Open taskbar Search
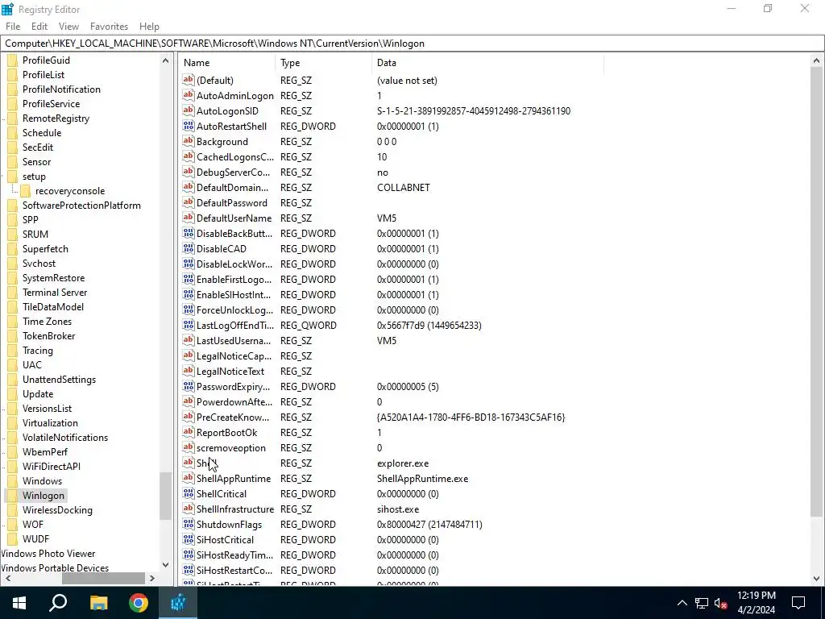This screenshot has width=825, height=619. [58, 603]
